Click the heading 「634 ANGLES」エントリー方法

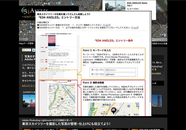[x=59, y=17]
